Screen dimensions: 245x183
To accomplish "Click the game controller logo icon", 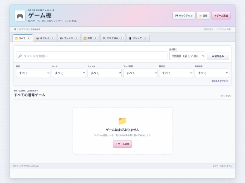I will (x=20, y=16).
